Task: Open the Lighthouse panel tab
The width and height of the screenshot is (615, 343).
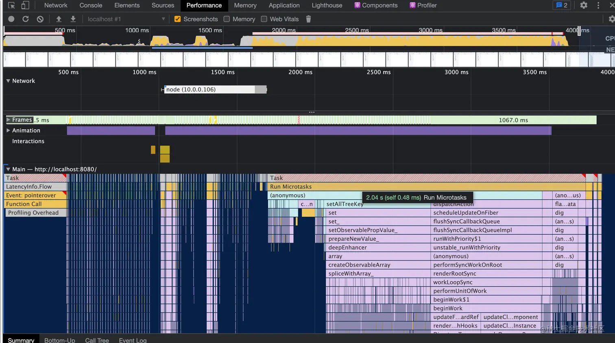Action: coord(327,5)
